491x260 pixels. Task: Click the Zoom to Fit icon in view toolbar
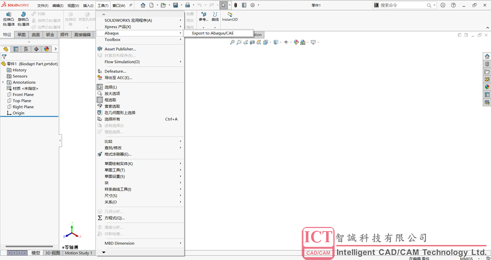coord(232,42)
